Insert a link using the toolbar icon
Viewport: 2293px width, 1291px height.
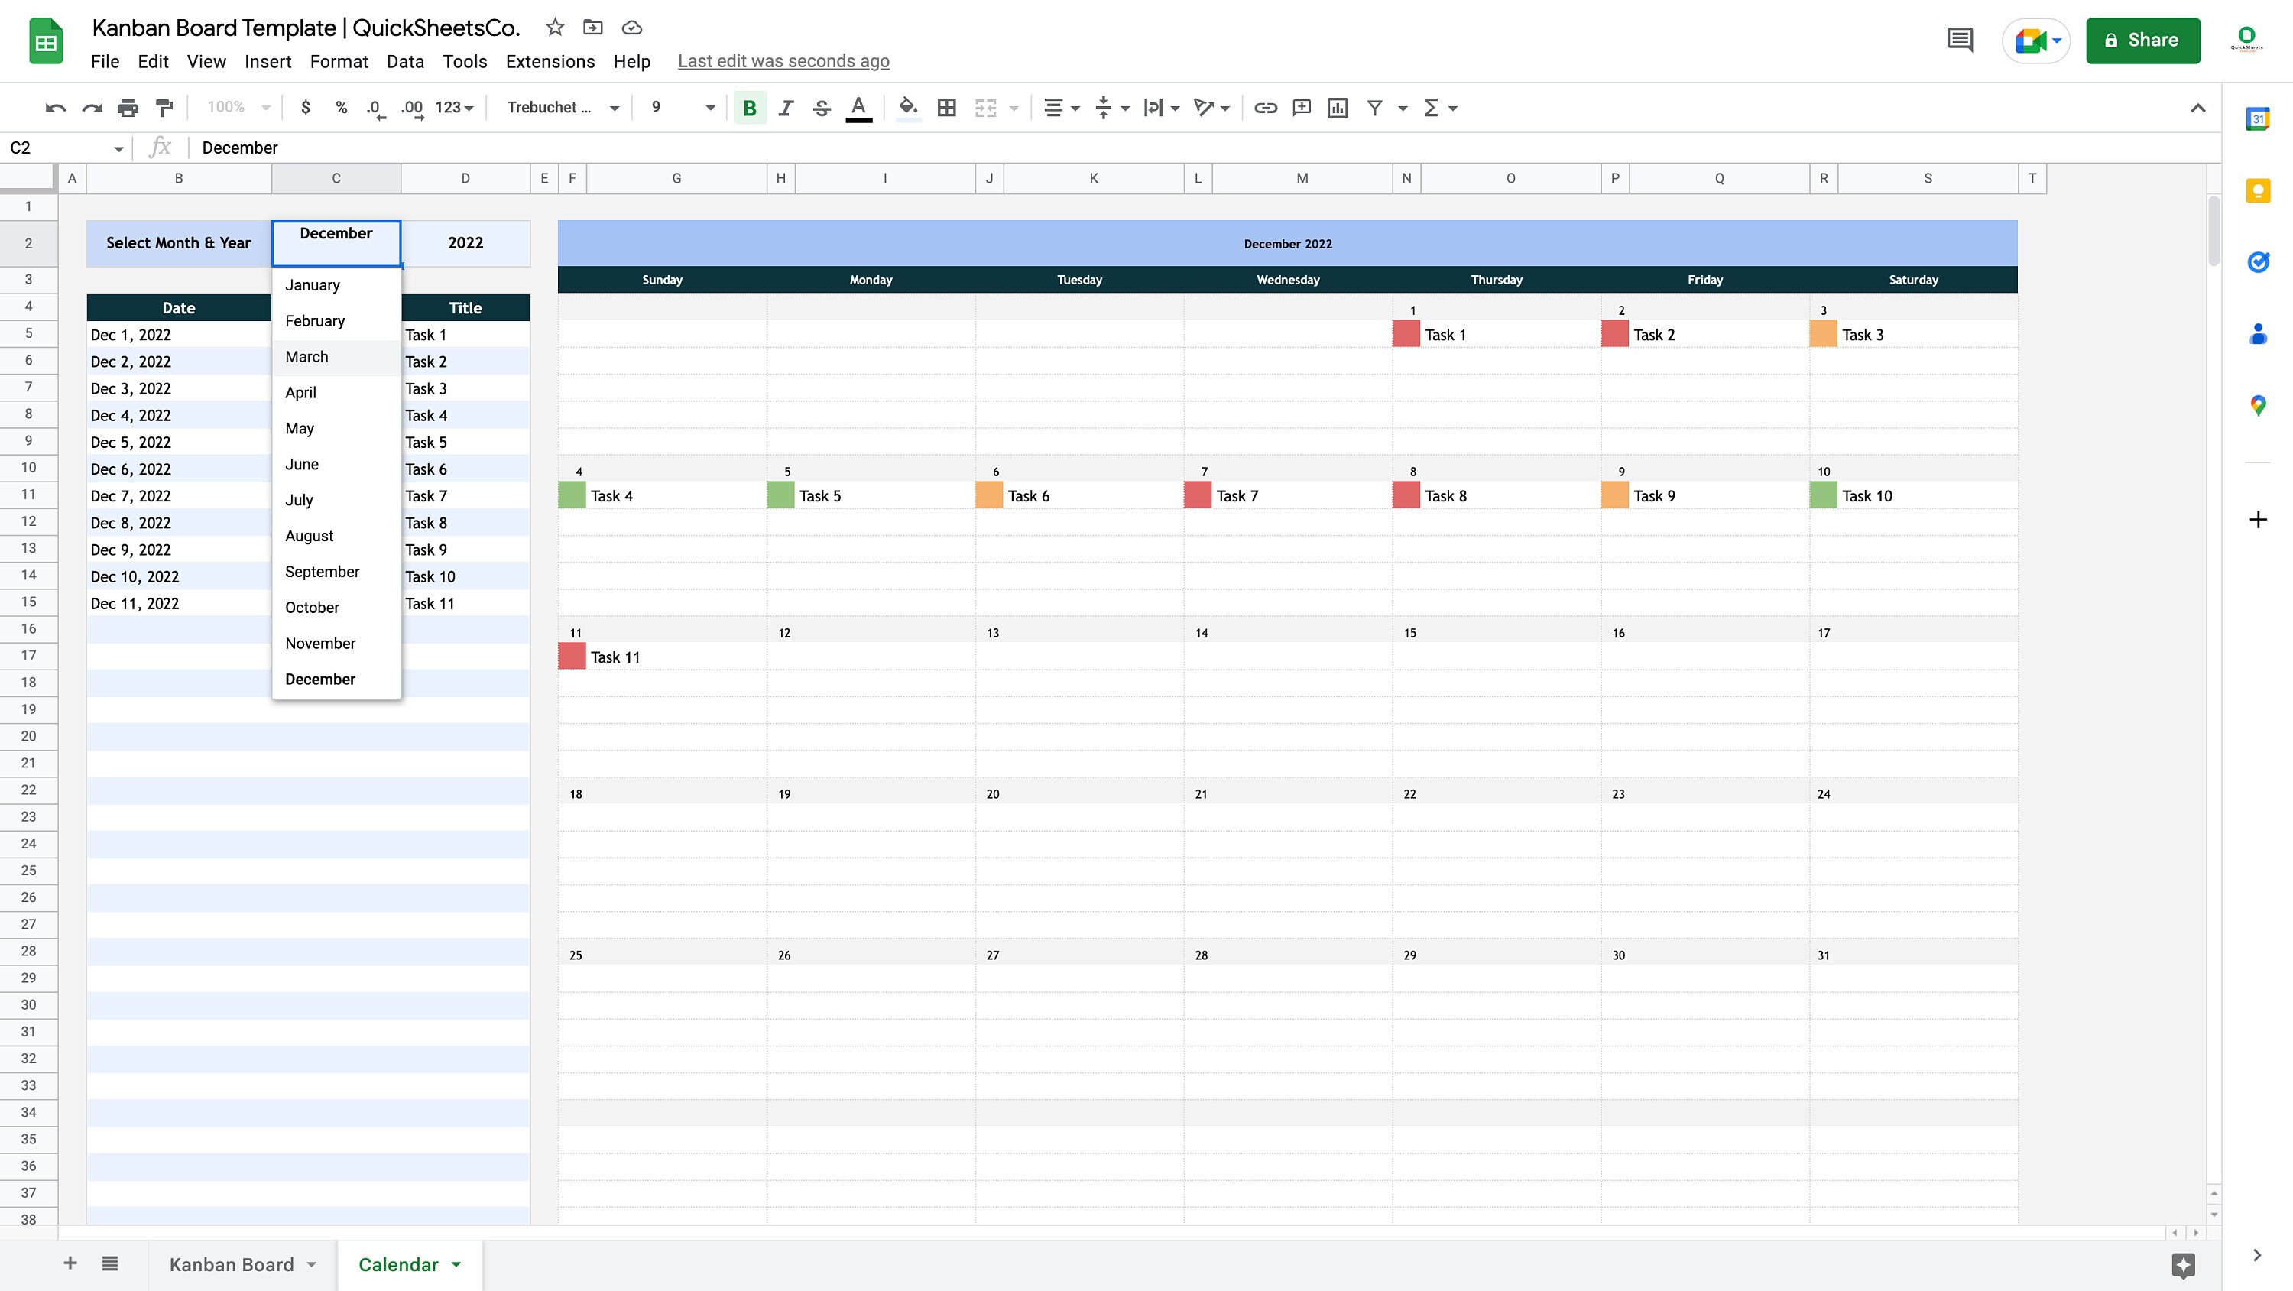(1266, 107)
